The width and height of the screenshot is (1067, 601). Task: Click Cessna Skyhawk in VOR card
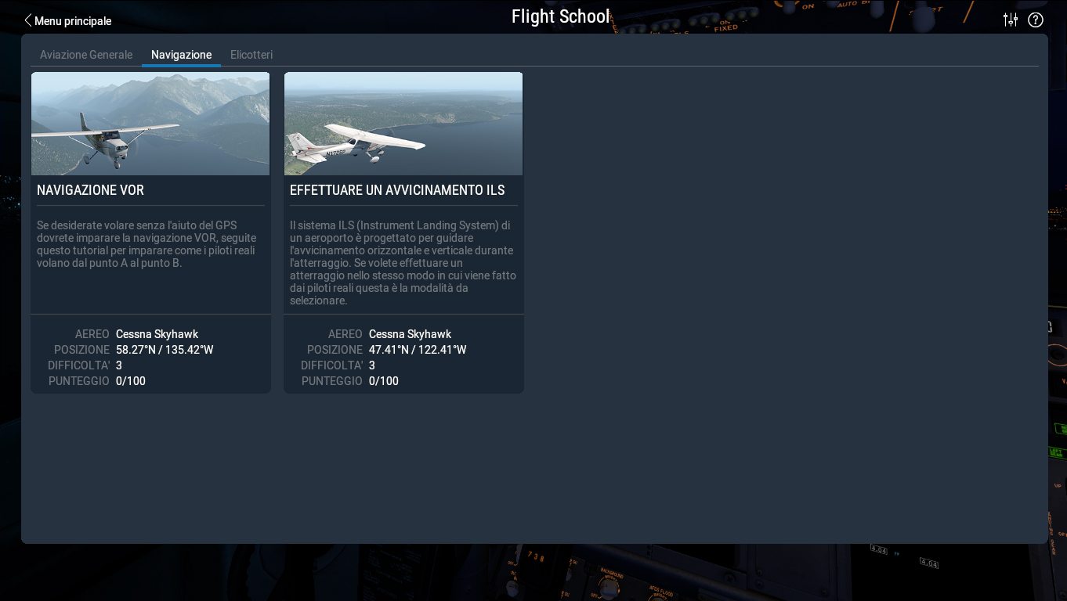point(157,334)
